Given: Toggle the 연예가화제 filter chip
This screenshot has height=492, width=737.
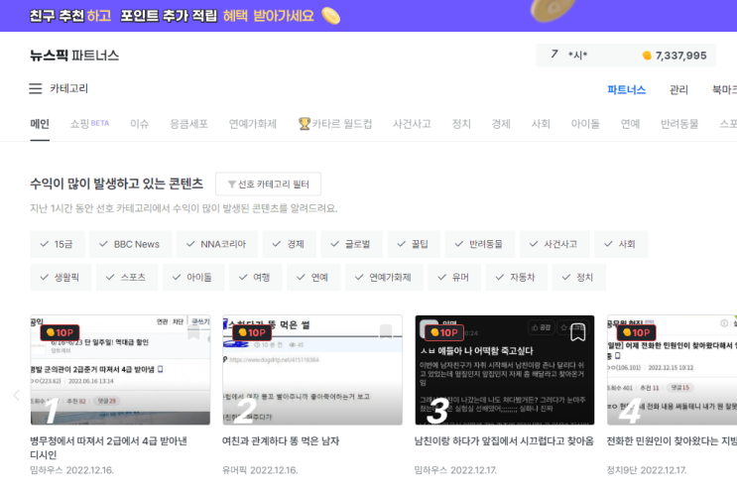Looking at the screenshot, I should pyautogui.click(x=384, y=278).
